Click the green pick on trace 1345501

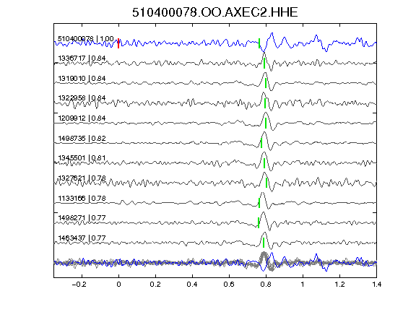(264, 163)
